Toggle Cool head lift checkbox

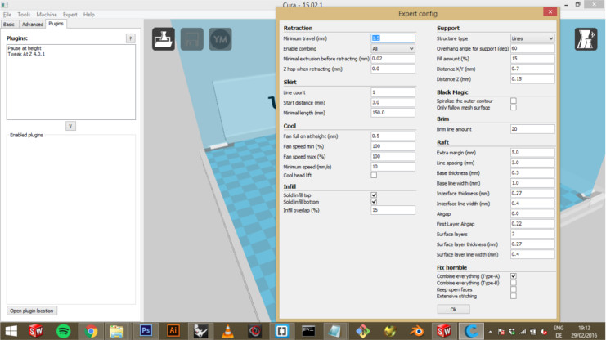374,175
